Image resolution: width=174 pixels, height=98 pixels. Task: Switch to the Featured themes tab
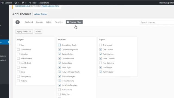pos(29,22)
